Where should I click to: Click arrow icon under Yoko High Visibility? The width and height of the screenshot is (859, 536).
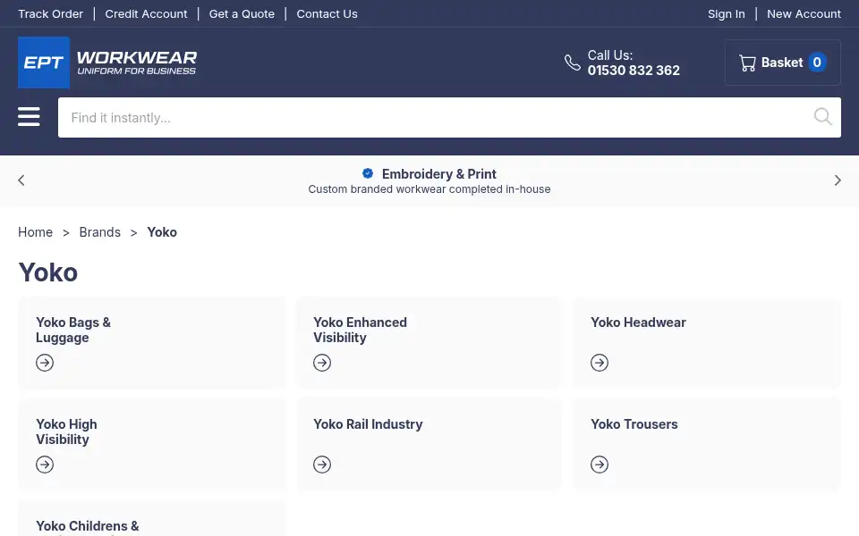(x=45, y=465)
